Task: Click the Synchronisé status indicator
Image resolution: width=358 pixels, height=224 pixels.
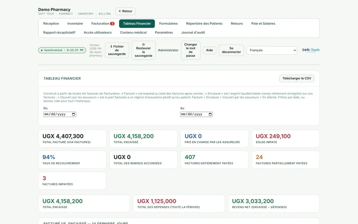Action: [x=62, y=50]
